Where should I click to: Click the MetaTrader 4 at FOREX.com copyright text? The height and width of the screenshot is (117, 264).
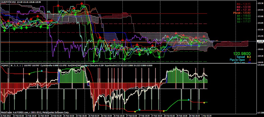(35, 112)
